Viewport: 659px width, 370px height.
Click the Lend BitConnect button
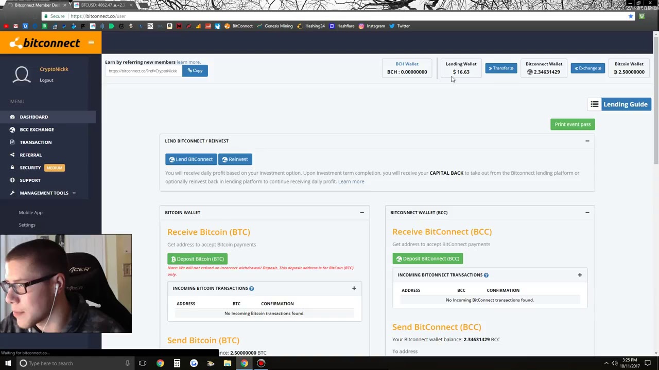point(191,159)
